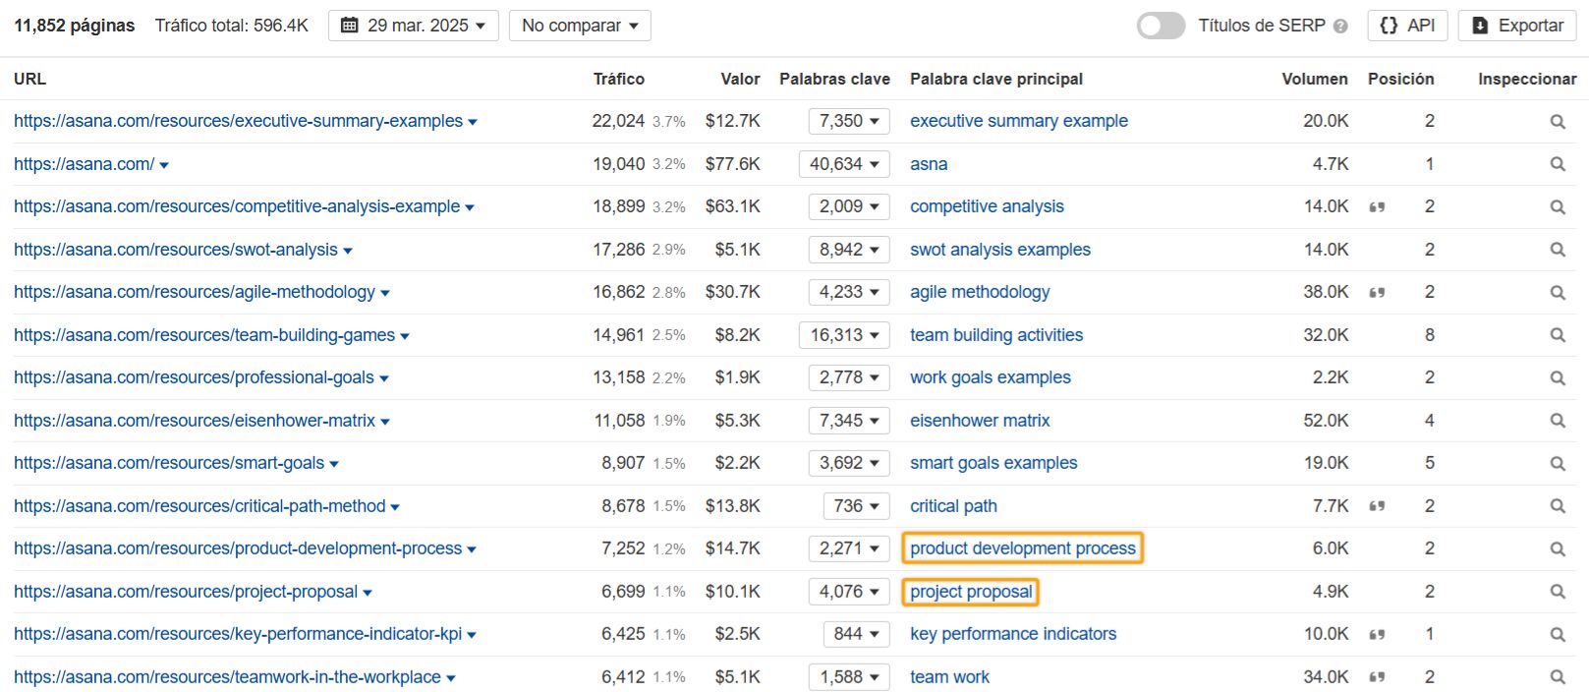
Task: Click Tráfico total: 596.4K text
Action: [232, 26]
